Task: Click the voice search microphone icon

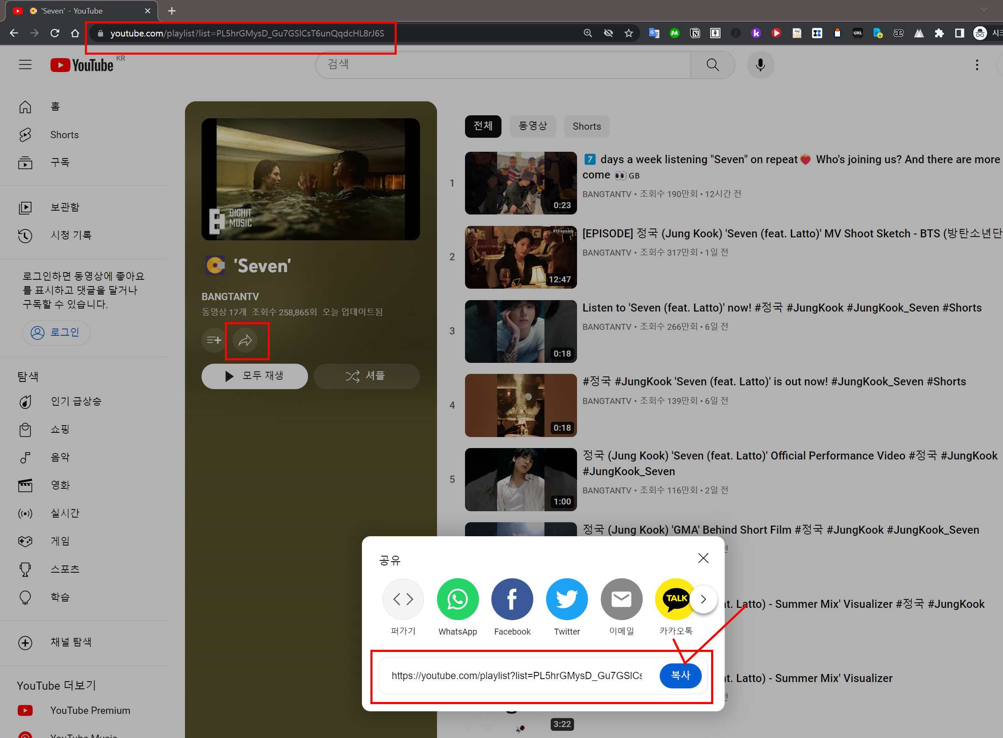Action: click(x=760, y=65)
